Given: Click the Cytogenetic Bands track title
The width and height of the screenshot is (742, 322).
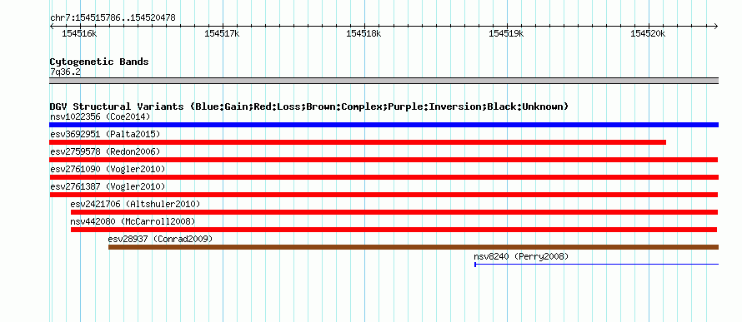Looking at the screenshot, I should 99,62.
